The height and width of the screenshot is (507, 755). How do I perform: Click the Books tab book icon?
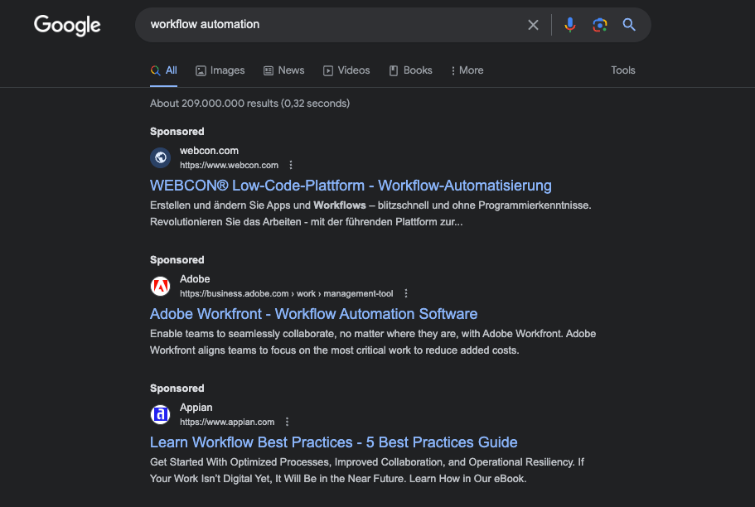pyautogui.click(x=394, y=71)
